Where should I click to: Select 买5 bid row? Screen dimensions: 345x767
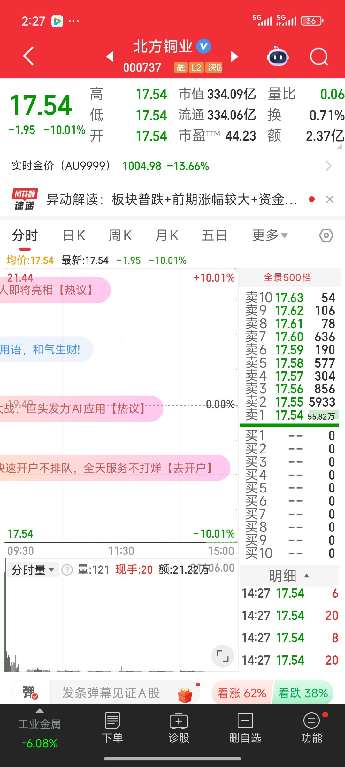[290, 488]
